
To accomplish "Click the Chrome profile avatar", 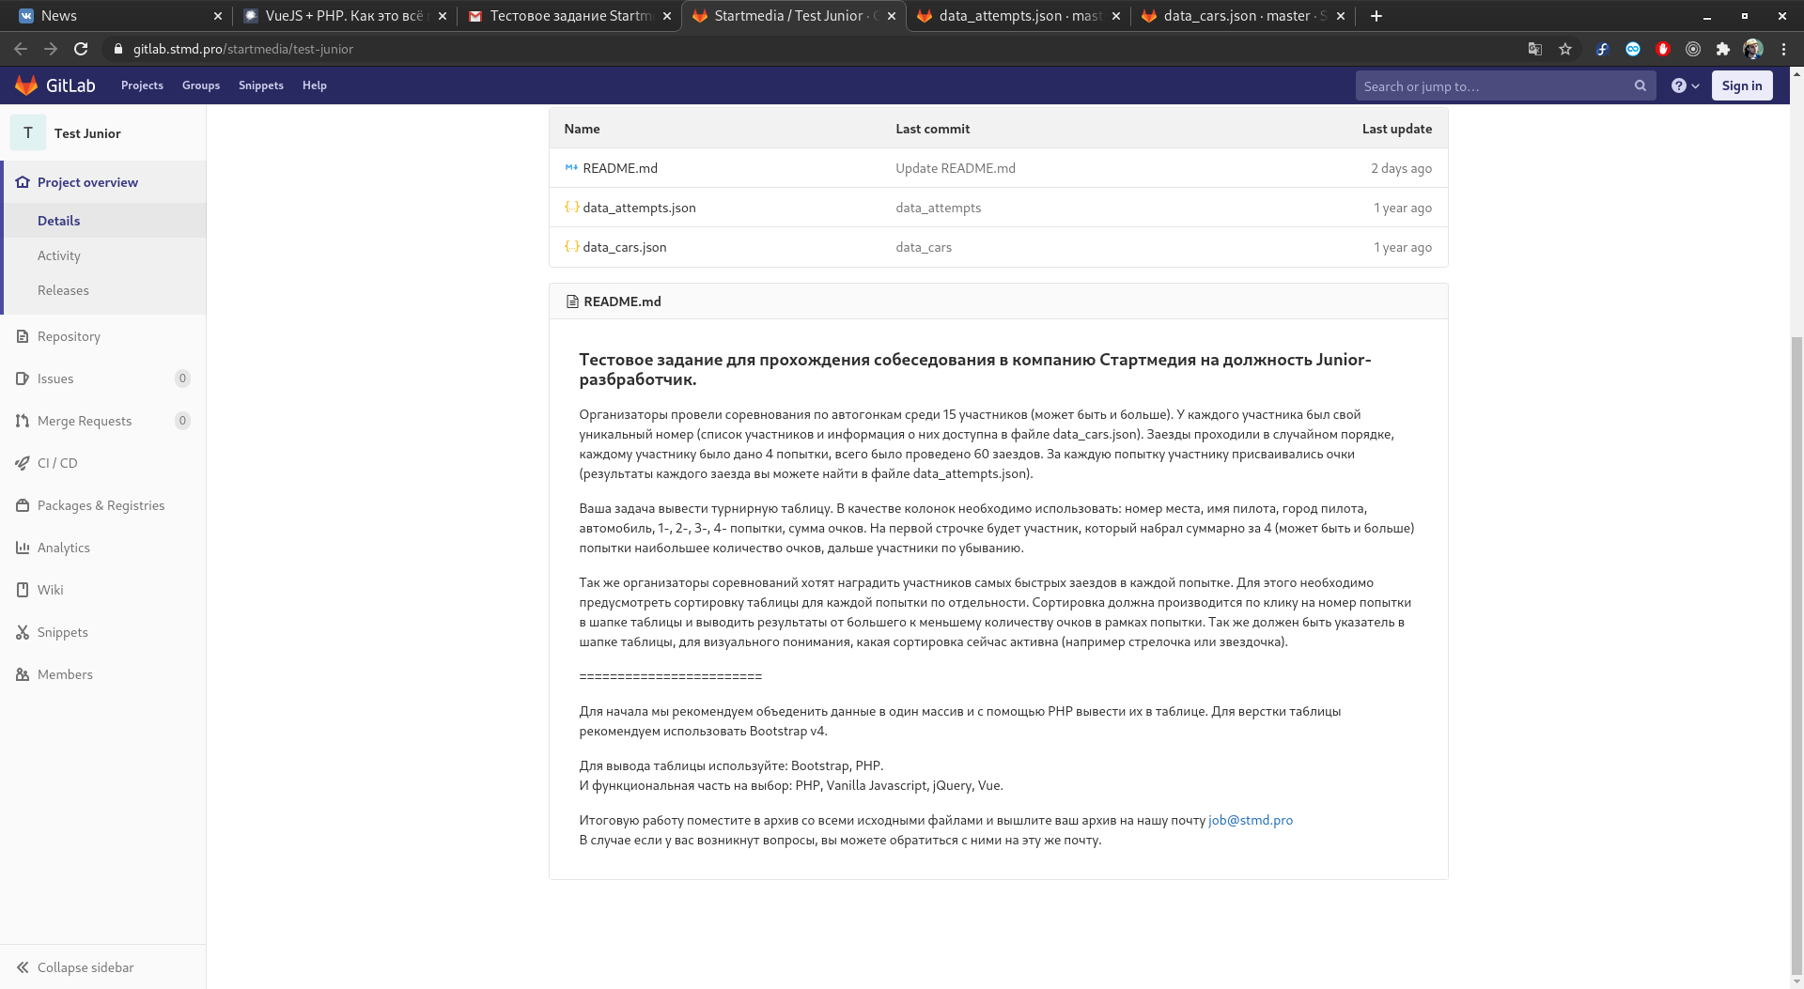I will [1753, 49].
